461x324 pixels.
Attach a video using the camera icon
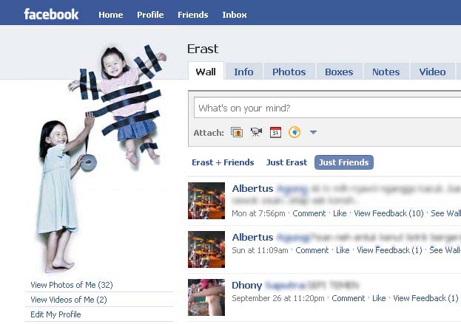[256, 132]
